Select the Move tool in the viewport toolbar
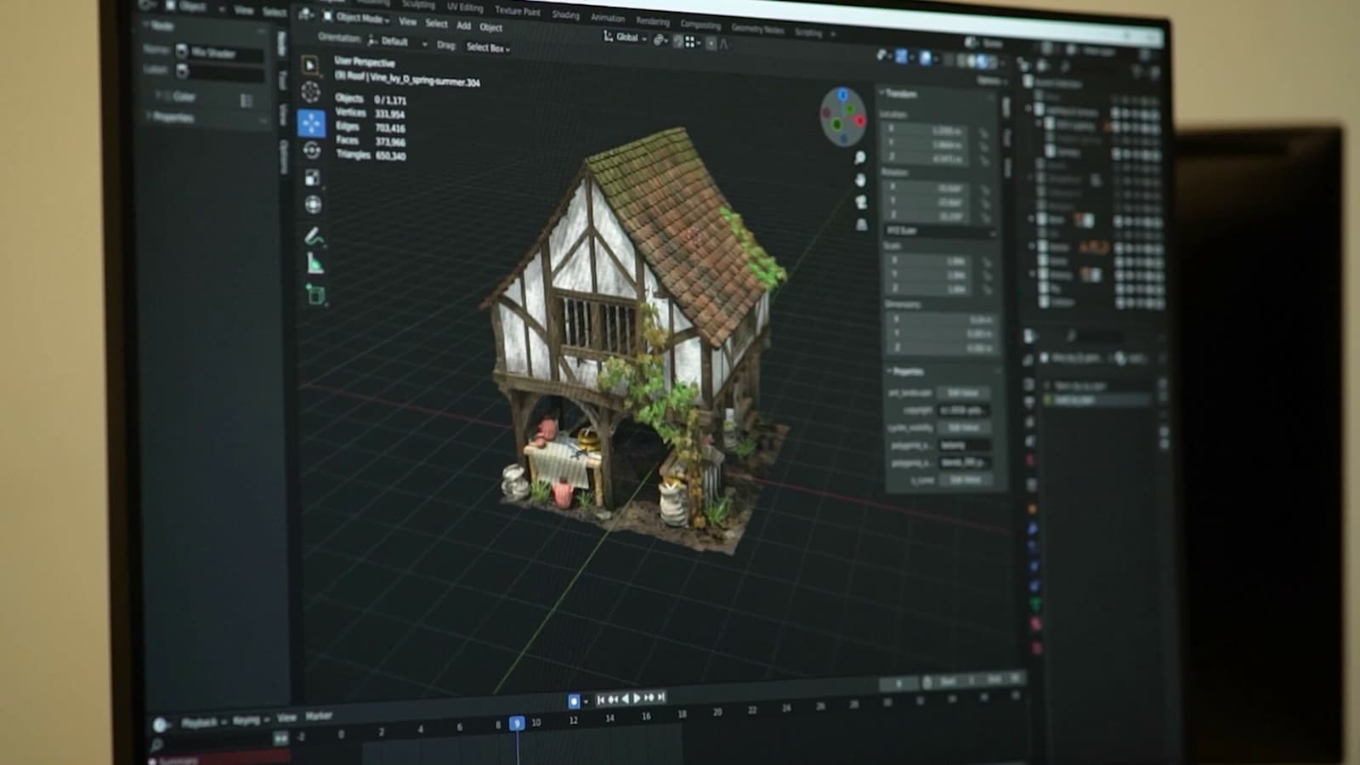Viewport: 1360px width, 765px height. (x=312, y=123)
